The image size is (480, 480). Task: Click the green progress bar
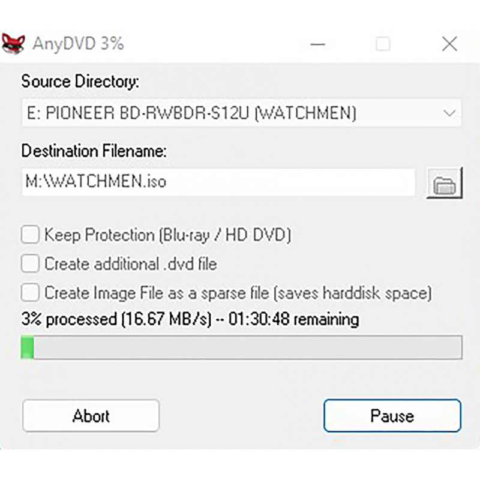pos(242,347)
